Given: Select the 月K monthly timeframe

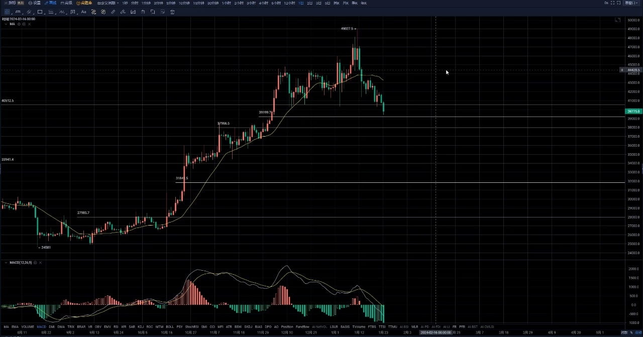Looking at the screenshot, I should [346, 3].
